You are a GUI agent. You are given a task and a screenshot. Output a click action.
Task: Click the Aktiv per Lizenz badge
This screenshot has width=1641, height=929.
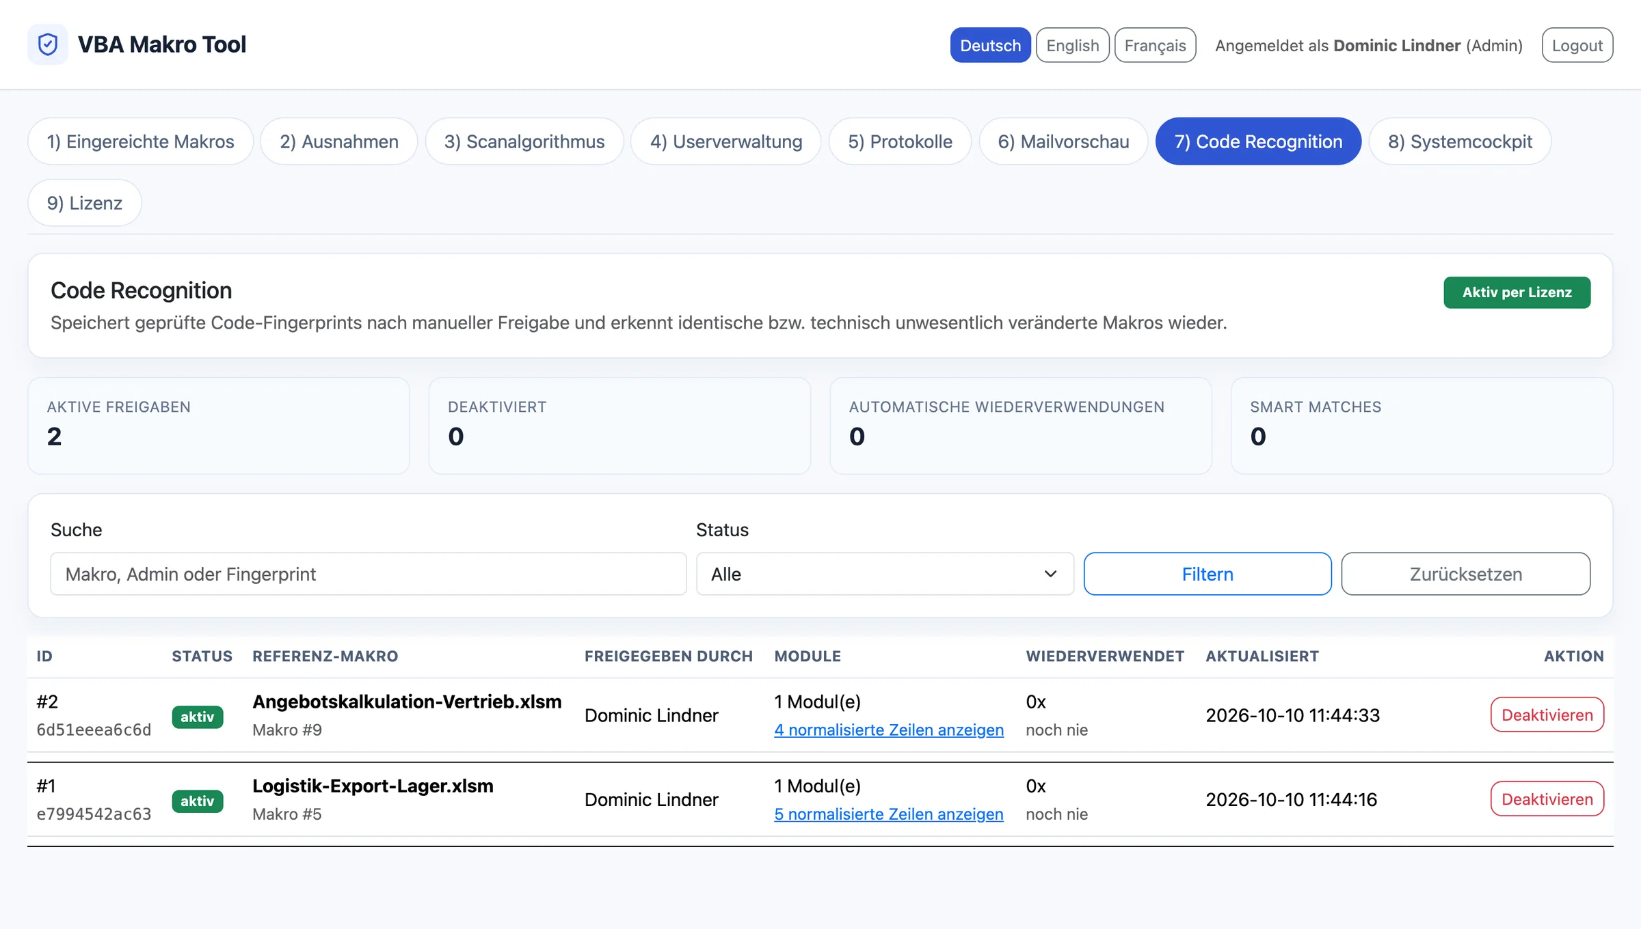pyautogui.click(x=1517, y=292)
